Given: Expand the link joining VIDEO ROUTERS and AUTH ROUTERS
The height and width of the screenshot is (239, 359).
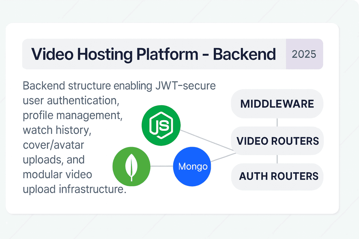Looking at the screenshot, I should 277,159.
